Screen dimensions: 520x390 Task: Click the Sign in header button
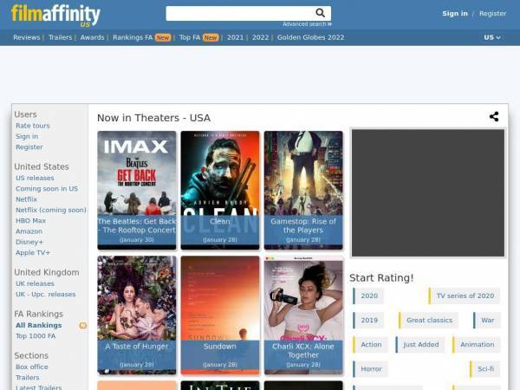click(455, 14)
